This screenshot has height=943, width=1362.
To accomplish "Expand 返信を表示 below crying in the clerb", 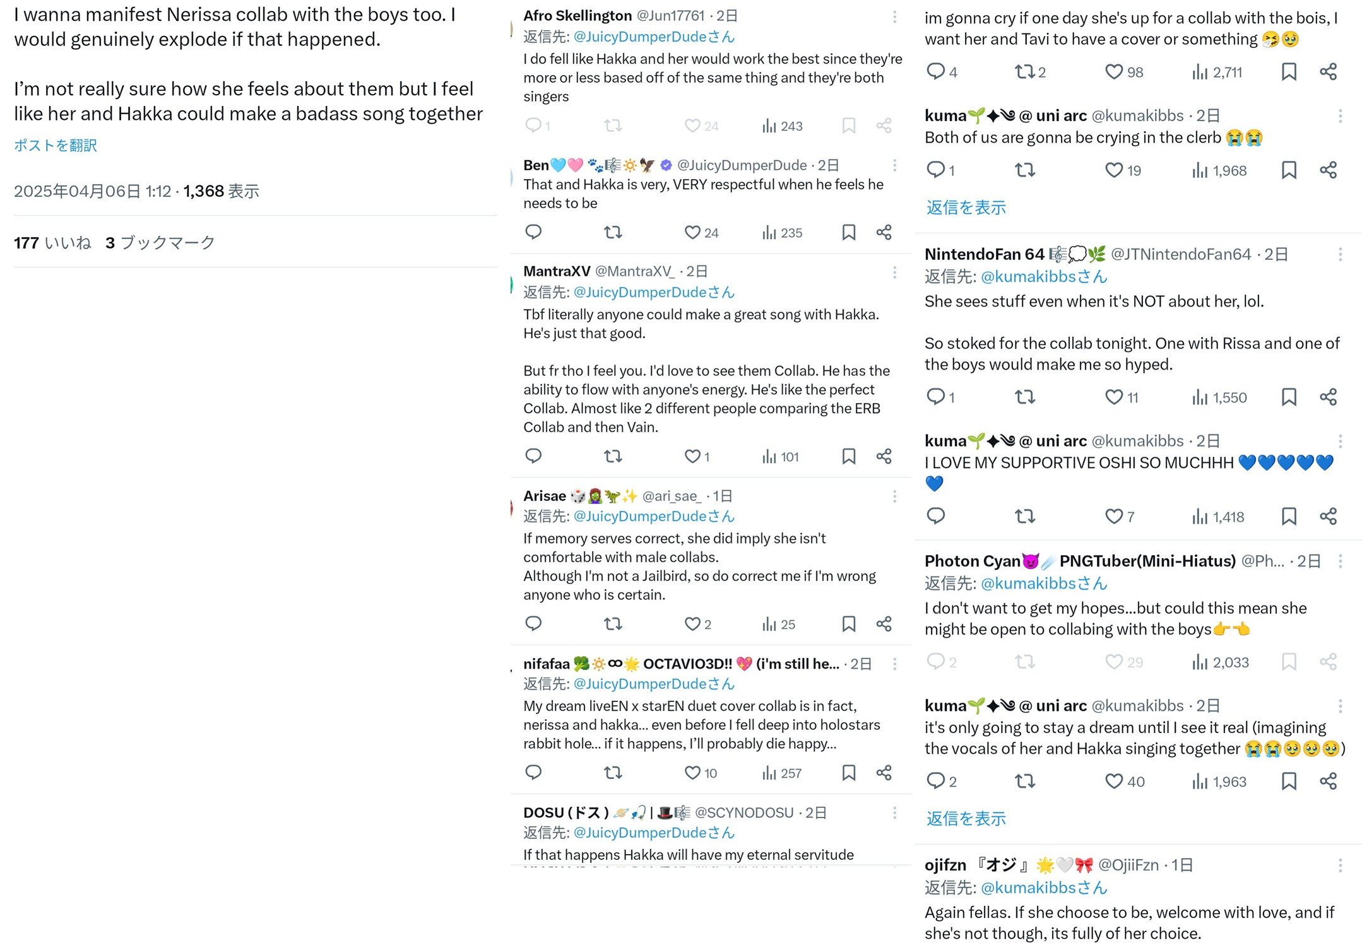I will 966,208.
